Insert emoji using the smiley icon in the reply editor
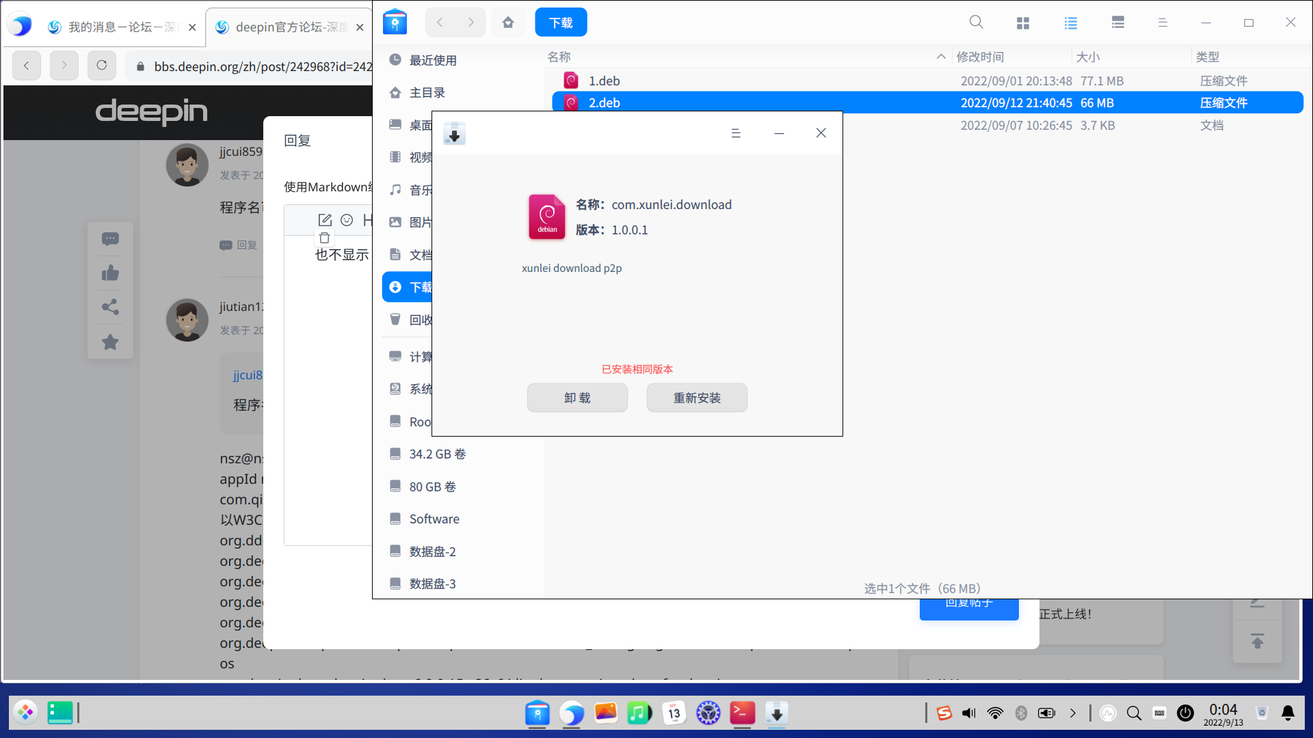This screenshot has height=738, width=1313. (347, 220)
